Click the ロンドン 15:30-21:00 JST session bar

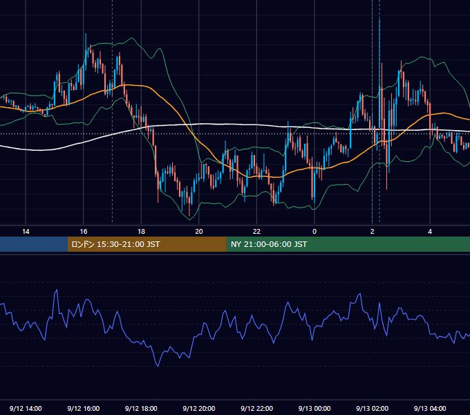pyautogui.click(x=147, y=244)
